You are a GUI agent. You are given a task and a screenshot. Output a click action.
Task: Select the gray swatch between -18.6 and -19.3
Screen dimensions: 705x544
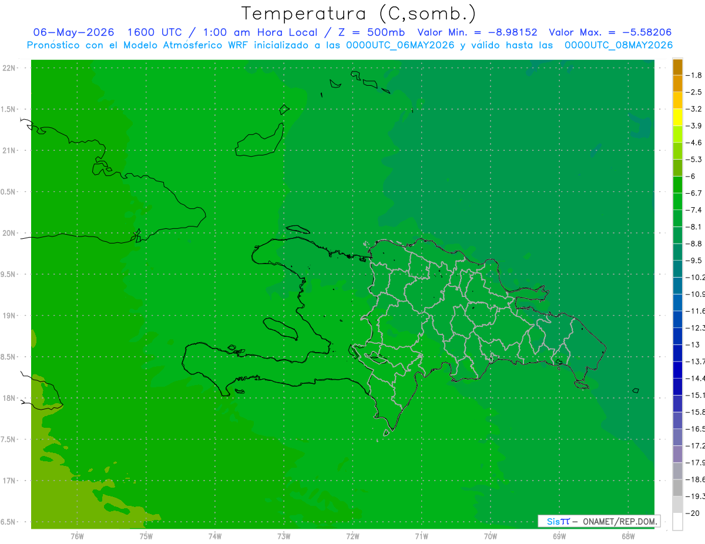pyautogui.click(x=677, y=488)
